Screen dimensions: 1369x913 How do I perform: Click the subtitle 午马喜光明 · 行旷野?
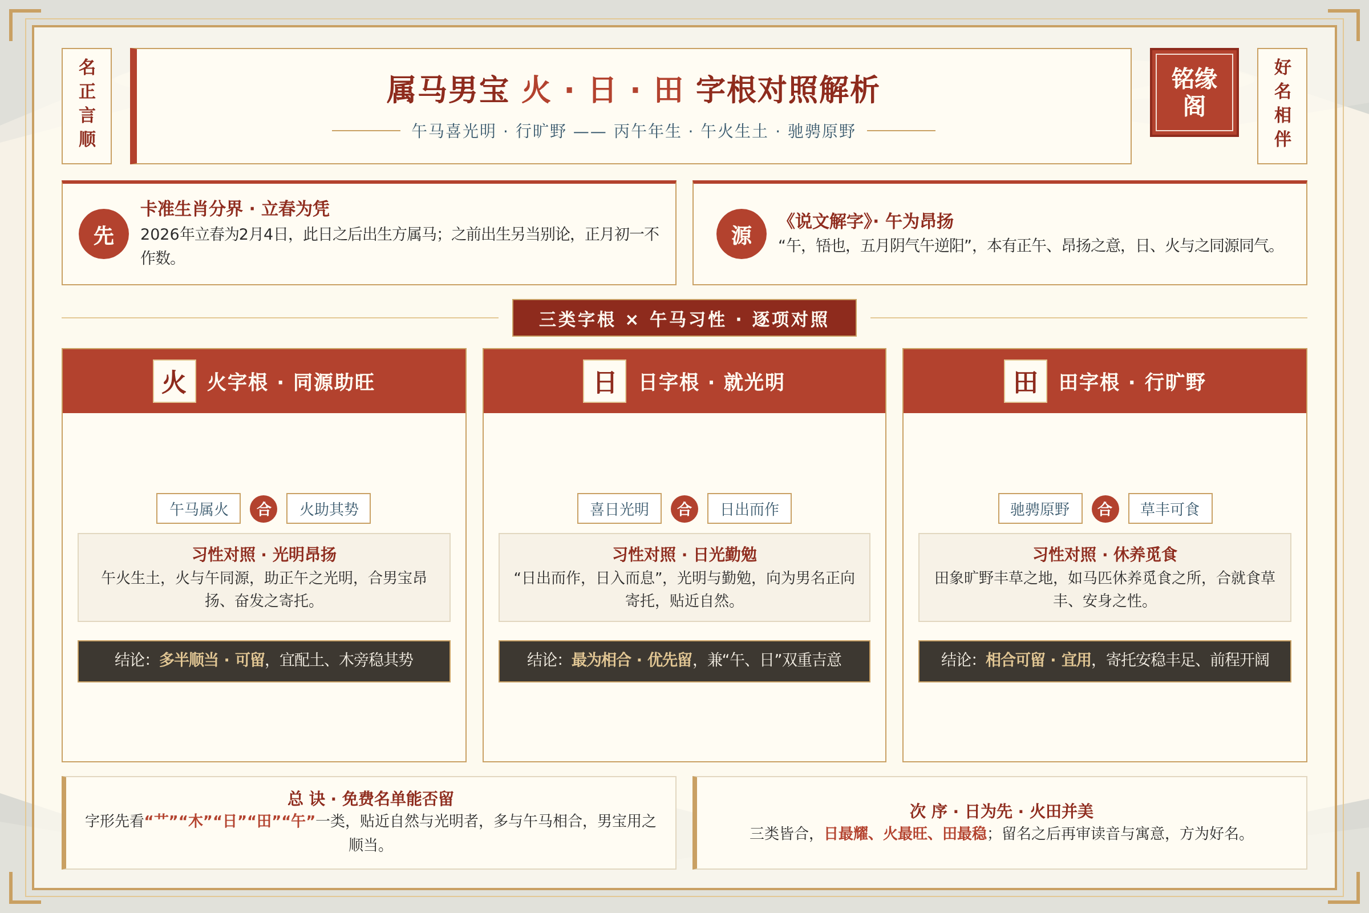[489, 131]
